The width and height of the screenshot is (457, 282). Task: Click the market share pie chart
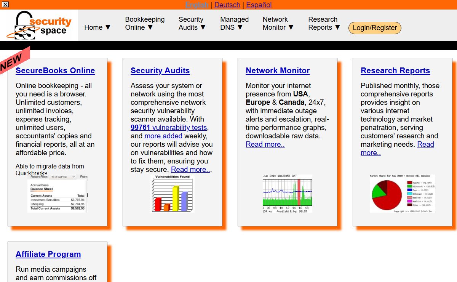tap(403, 194)
